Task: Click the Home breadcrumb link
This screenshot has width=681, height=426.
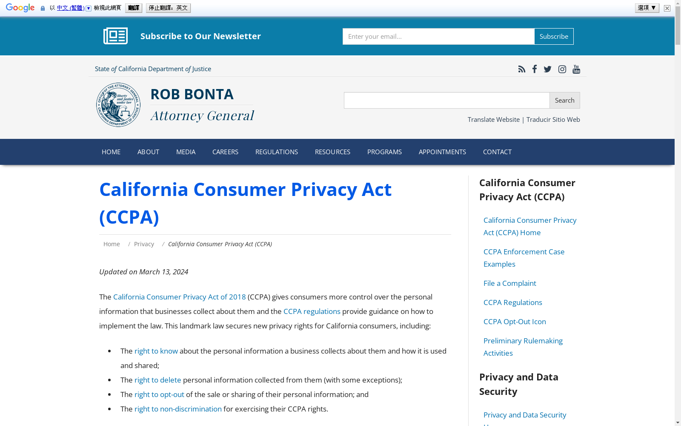Action: click(112, 244)
